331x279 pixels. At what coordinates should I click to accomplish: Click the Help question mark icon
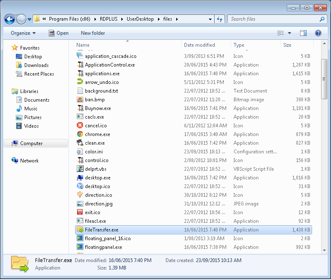point(318,33)
